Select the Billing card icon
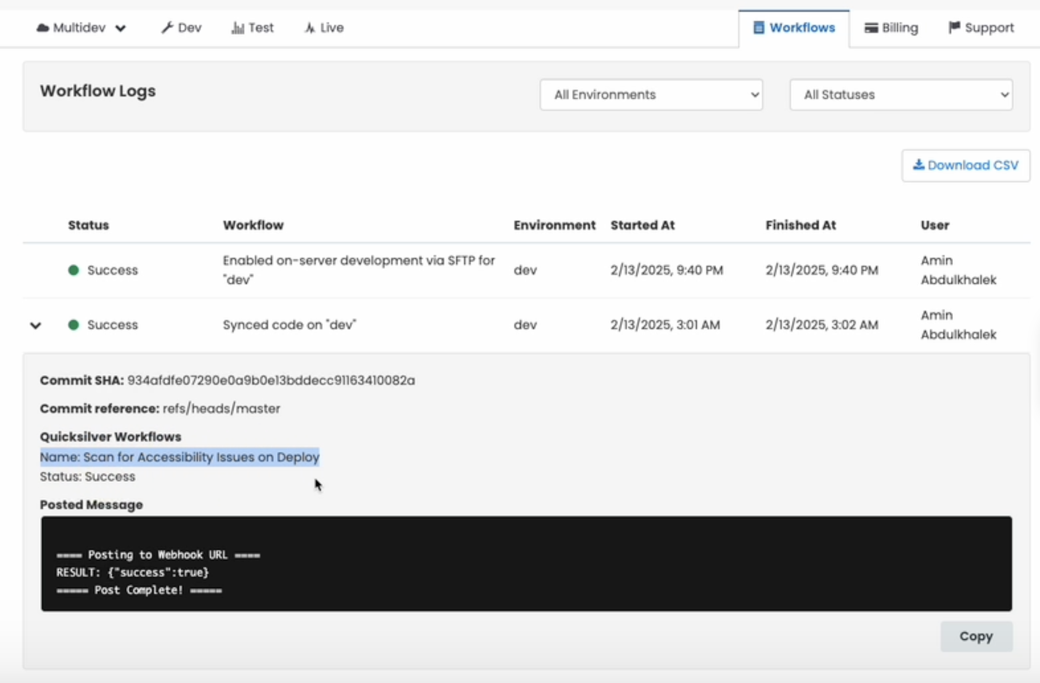 click(x=871, y=27)
